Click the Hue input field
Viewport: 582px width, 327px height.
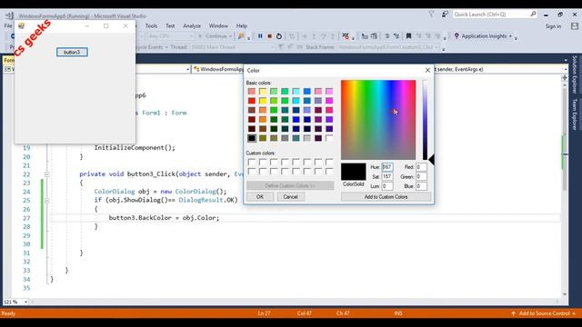(x=387, y=167)
